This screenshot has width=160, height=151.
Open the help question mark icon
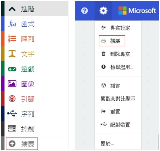pyautogui.click(x=85, y=11)
